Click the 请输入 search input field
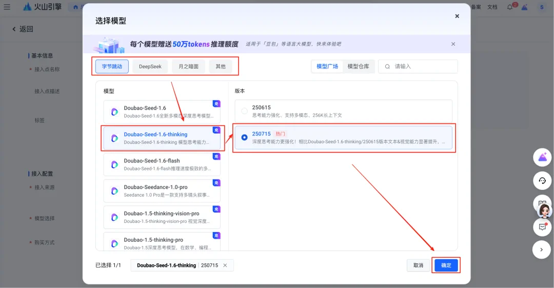Viewport: 554px width, 288px height. 418,66
